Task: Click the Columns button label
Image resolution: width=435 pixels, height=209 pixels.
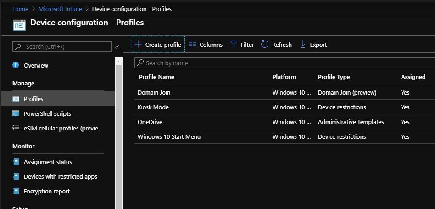Action: pyautogui.click(x=211, y=45)
